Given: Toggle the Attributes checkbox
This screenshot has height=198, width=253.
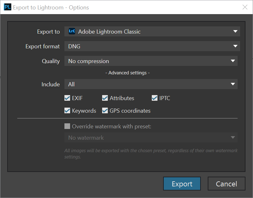Looking at the screenshot, I should tap(105, 98).
